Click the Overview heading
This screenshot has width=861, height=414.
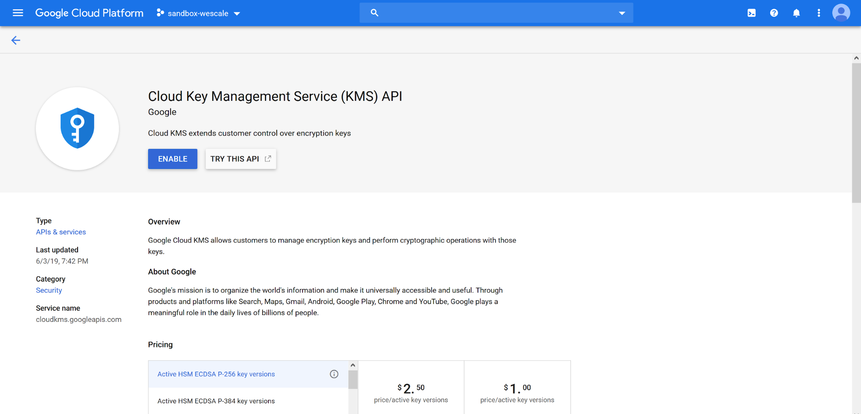[x=164, y=222]
